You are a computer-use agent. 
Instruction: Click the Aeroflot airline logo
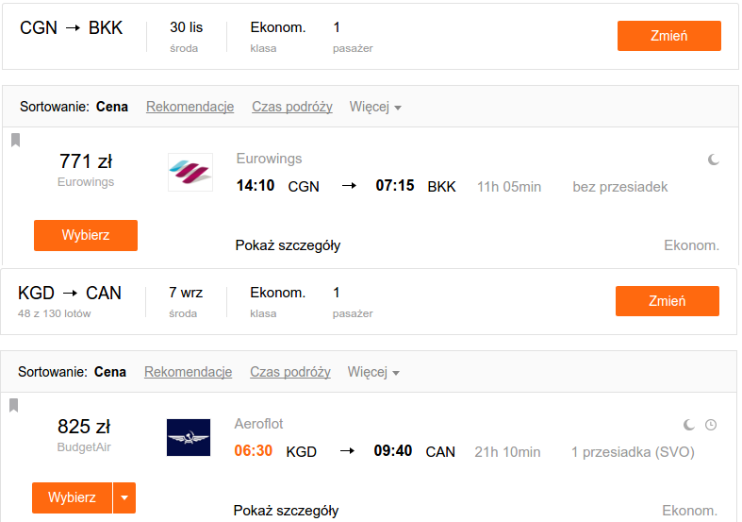point(189,437)
